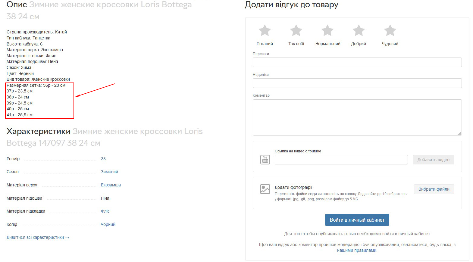Screen dimensions: 473x262
Task: Click the text 'Вид товара: Женские кроссовки'
Action: point(38,79)
